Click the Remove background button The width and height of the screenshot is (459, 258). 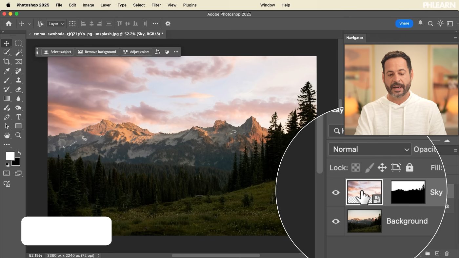coord(97,52)
